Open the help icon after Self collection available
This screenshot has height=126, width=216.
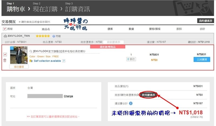tap(64, 61)
